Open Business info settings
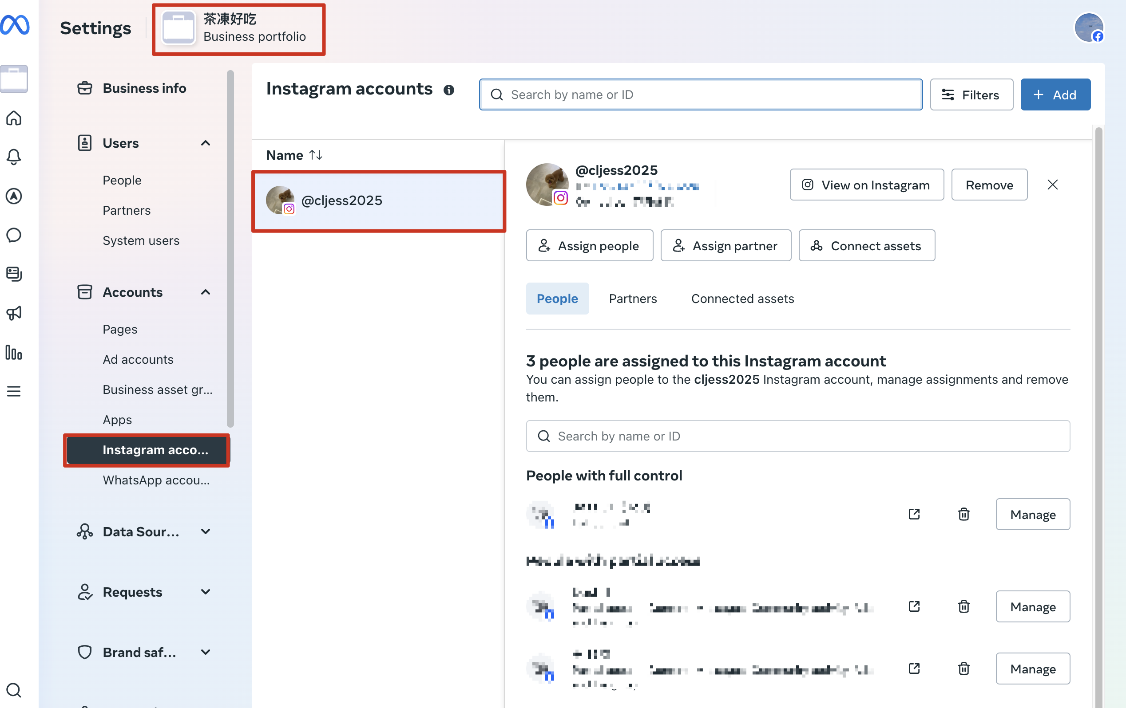The height and width of the screenshot is (708, 1126). pos(144,88)
